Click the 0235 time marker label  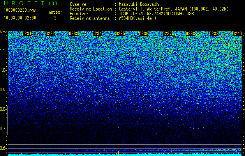pyautogui.click(x=120, y=34)
